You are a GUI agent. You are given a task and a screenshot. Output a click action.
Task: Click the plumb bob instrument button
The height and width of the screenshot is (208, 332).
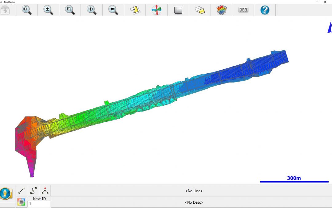pos(6,194)
